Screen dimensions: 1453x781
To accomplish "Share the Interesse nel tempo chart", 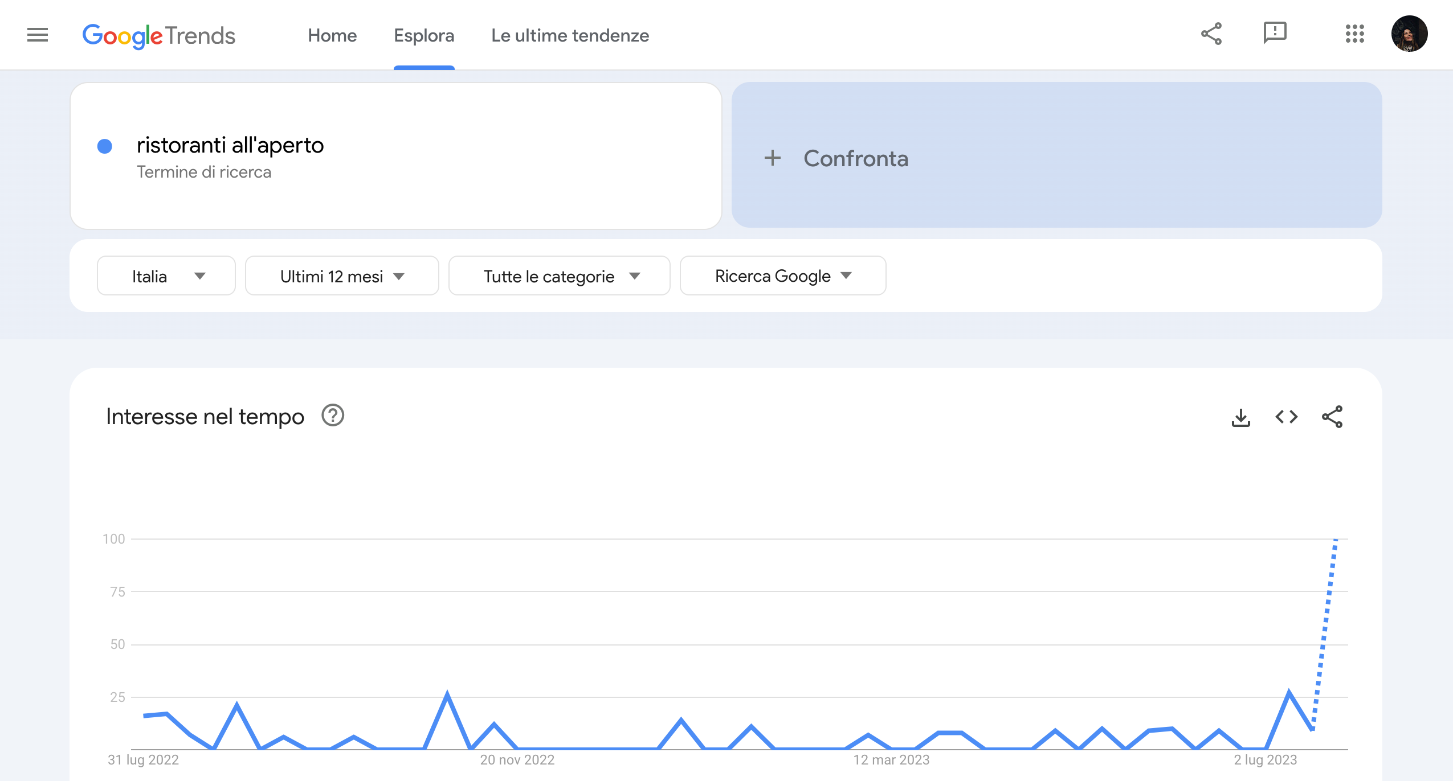I will (1332, 417).
